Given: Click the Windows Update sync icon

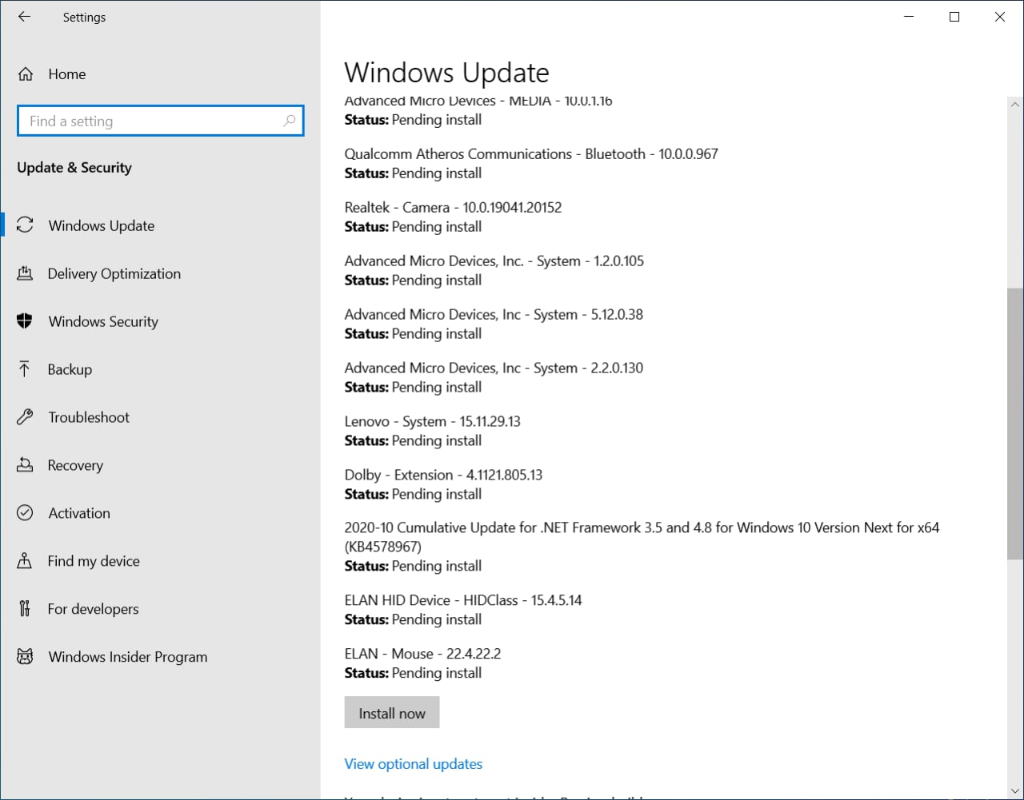Looking at the screenshot, I should tap(25, 225).
